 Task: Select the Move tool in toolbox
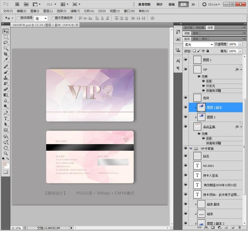click(x=6, y=31)
